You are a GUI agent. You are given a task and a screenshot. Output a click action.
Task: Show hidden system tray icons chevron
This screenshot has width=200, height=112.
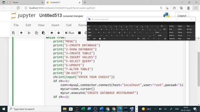(x=155, y=109)
